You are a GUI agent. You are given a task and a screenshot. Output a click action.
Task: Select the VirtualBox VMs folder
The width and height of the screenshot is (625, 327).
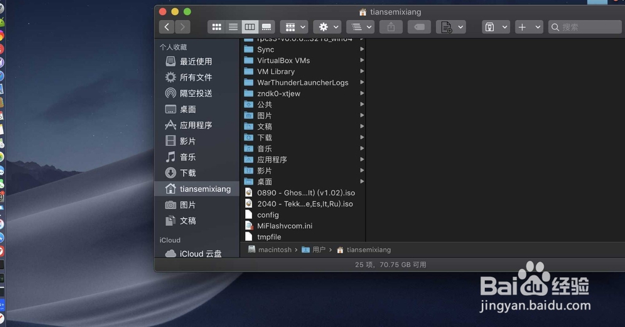pyautogui.click(x=303, y=61)
